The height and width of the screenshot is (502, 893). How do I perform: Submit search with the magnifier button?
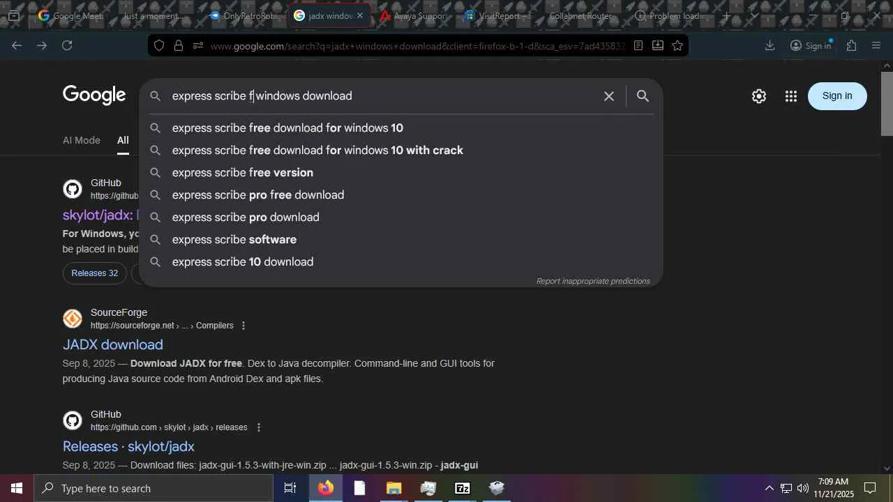tap(643, 96)
